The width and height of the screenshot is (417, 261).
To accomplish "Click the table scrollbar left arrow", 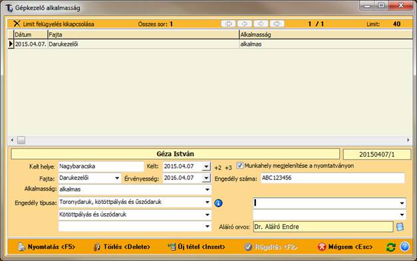I will point(12,140).
